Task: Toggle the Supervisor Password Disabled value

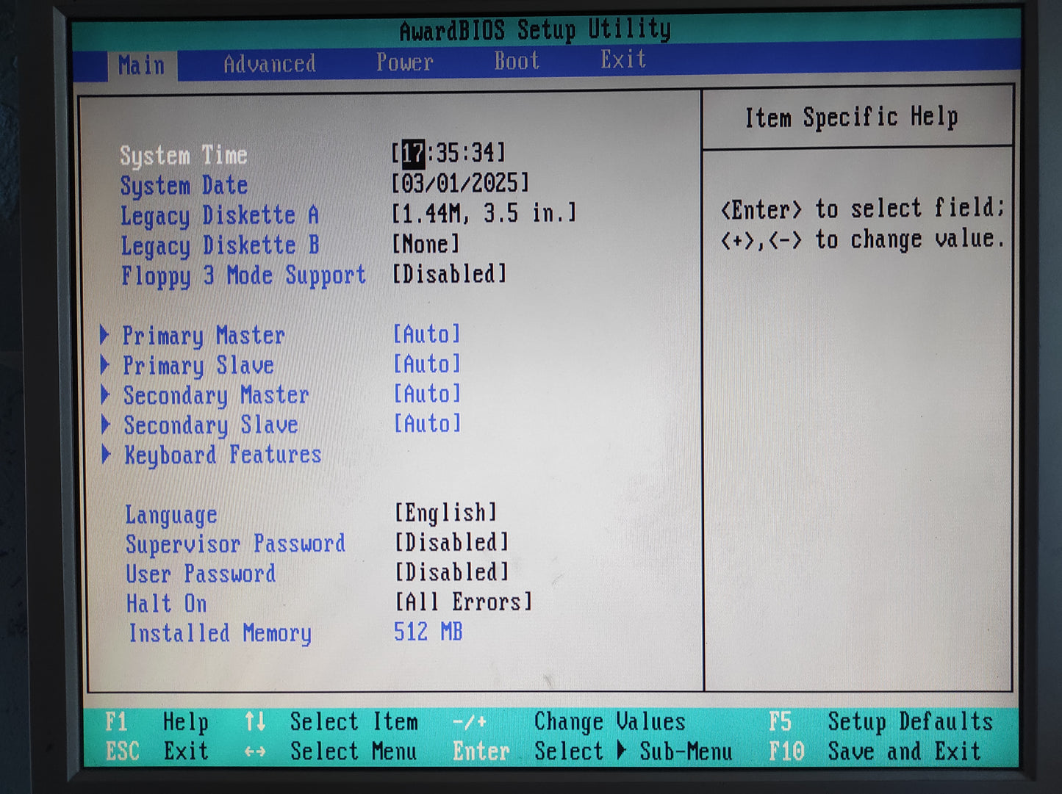Action: (x=451, y=543)
